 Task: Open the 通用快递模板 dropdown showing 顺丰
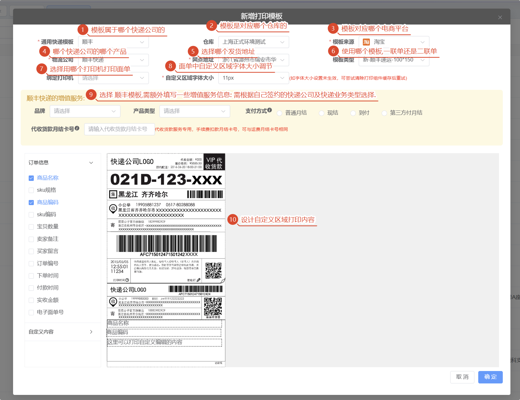114,42
